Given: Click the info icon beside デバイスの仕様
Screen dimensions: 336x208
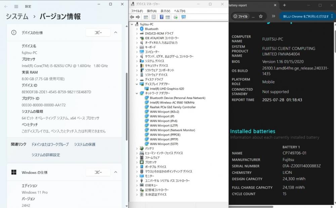Looking at the screenshot, I should pos(14,32).
